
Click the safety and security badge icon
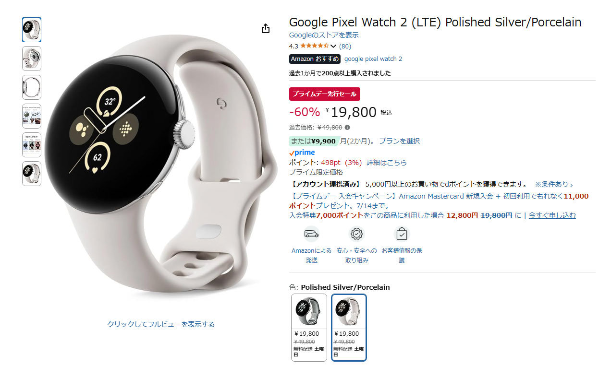tap(357, 234)
